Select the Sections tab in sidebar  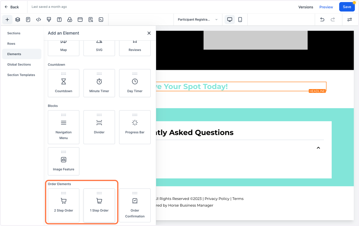click(22, 33)
